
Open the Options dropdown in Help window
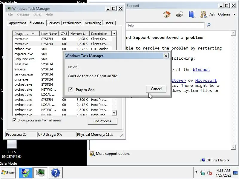tap(227, 14)
